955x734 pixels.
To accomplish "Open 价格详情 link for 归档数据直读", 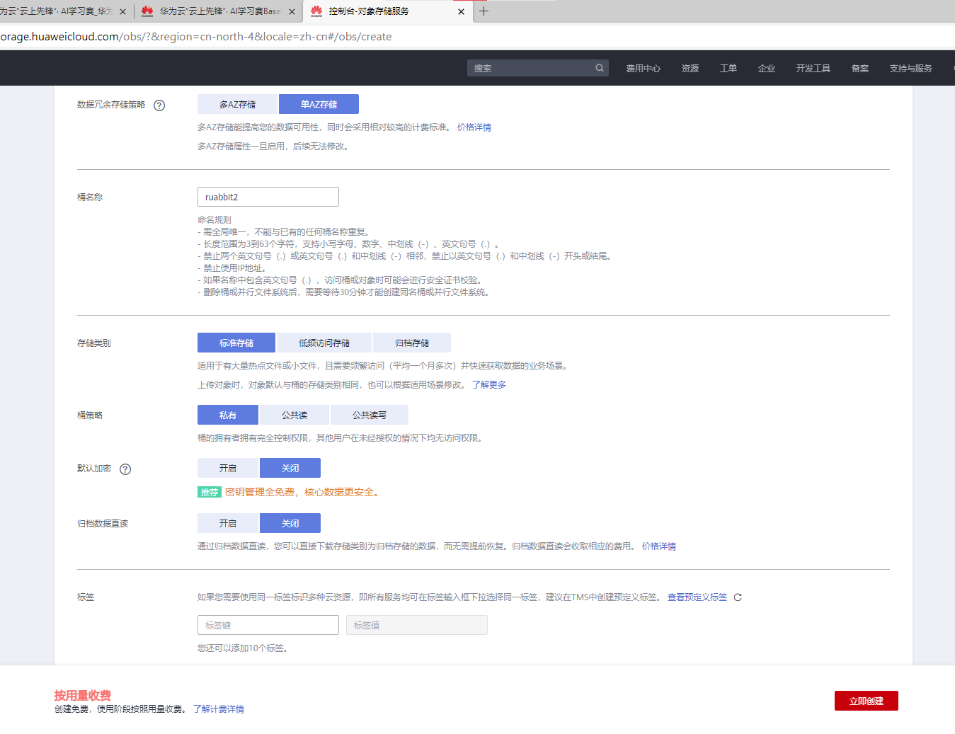I will click(659, 546).
